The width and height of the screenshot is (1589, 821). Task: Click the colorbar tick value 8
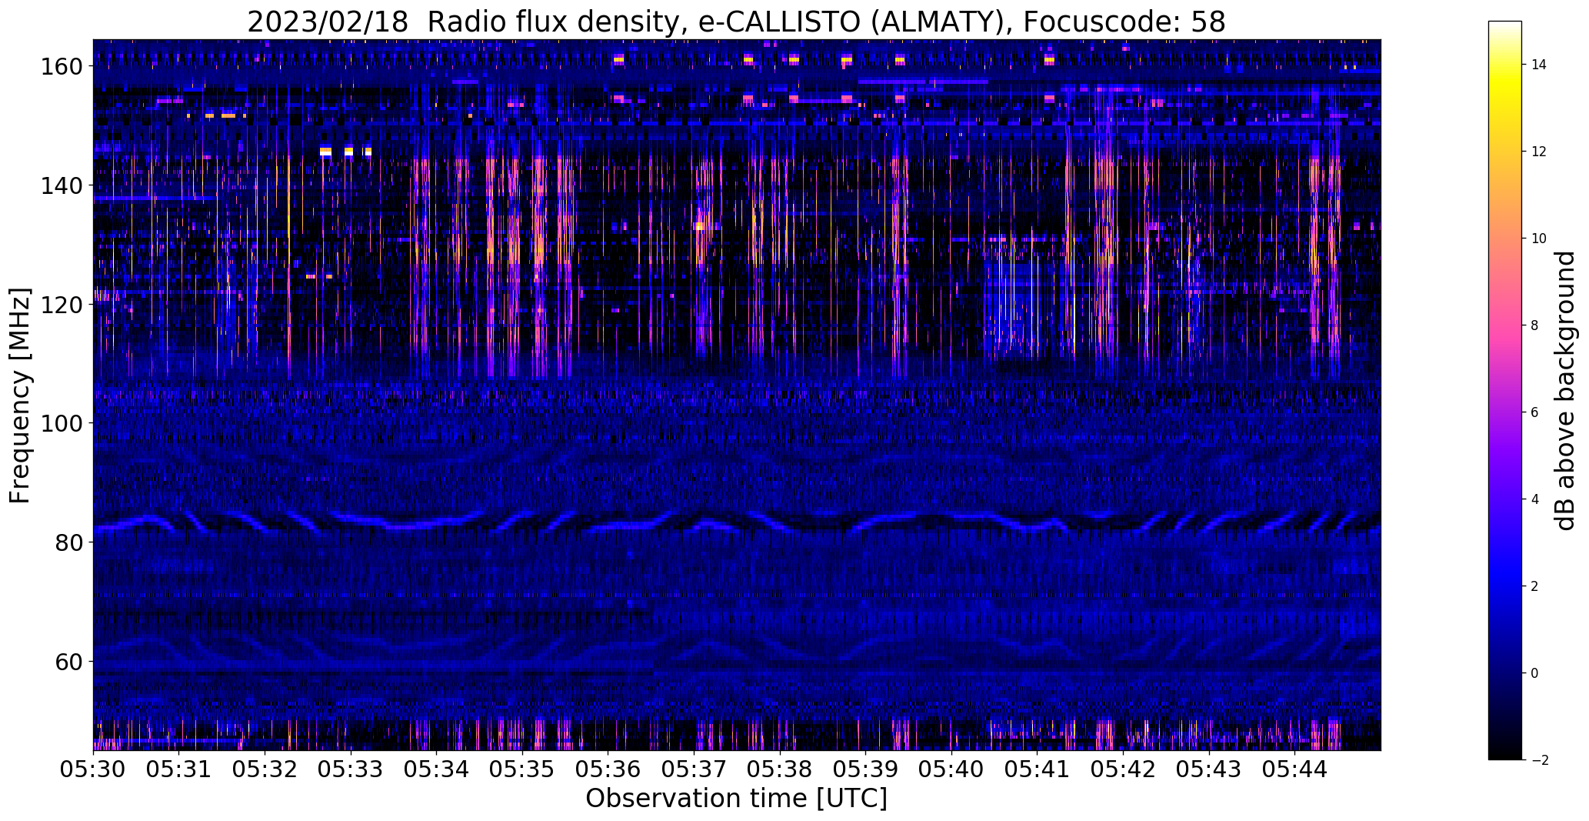tap(1535, 325)
